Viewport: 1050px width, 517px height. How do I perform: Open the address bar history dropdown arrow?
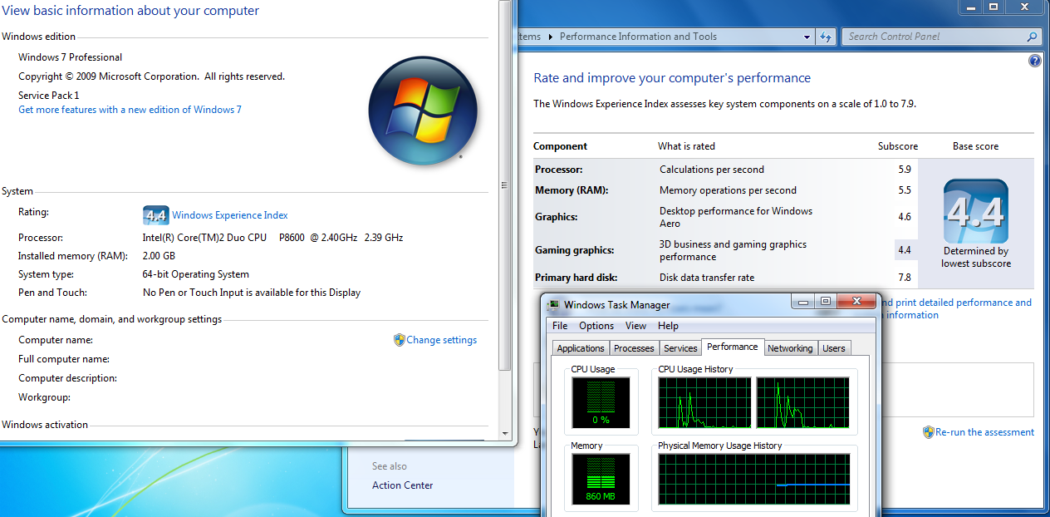click(807, 37)
